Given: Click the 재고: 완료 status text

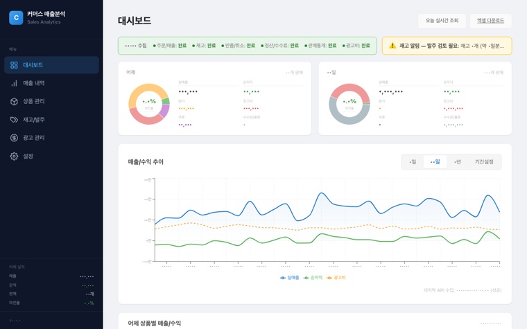Looking at the screenshot, I should tap(204, 46).
